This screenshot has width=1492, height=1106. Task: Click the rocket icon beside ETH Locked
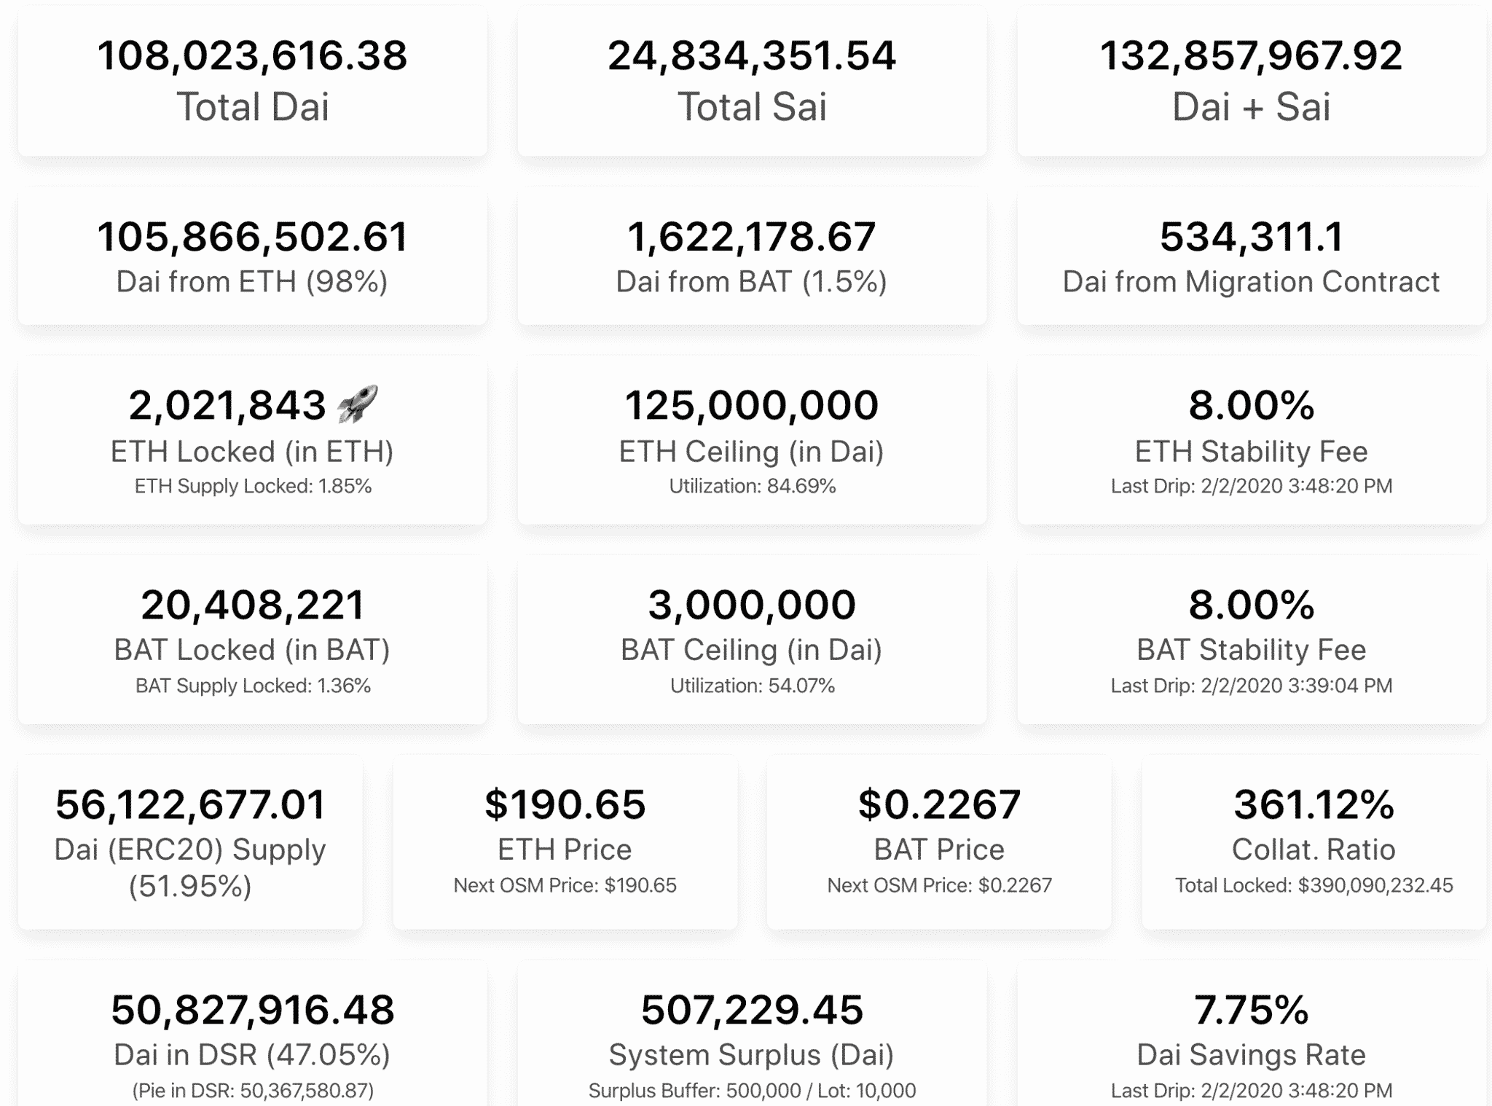358,404
